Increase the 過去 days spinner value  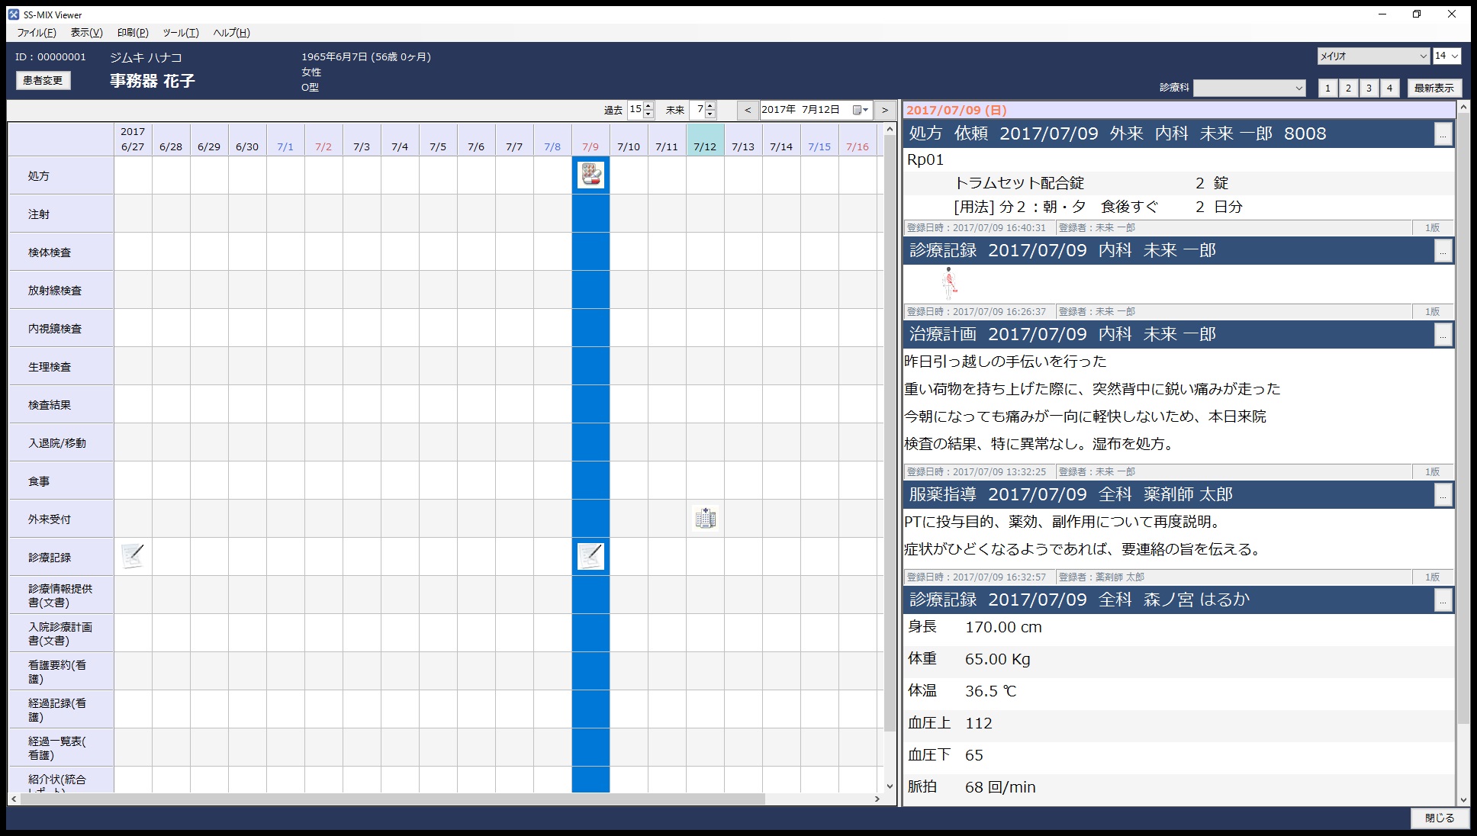coord(648,106)
